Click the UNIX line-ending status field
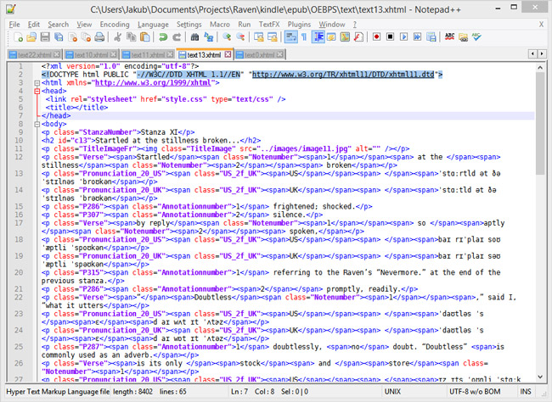The height and width of the screenshot is (402, 552). point(392,392)
